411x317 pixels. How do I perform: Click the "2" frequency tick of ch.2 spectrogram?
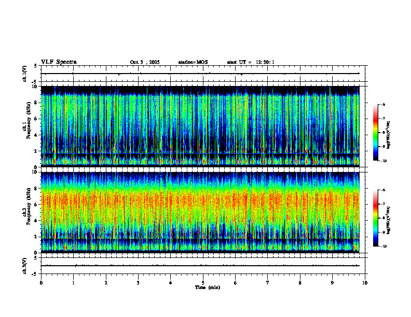coord(36,237)
